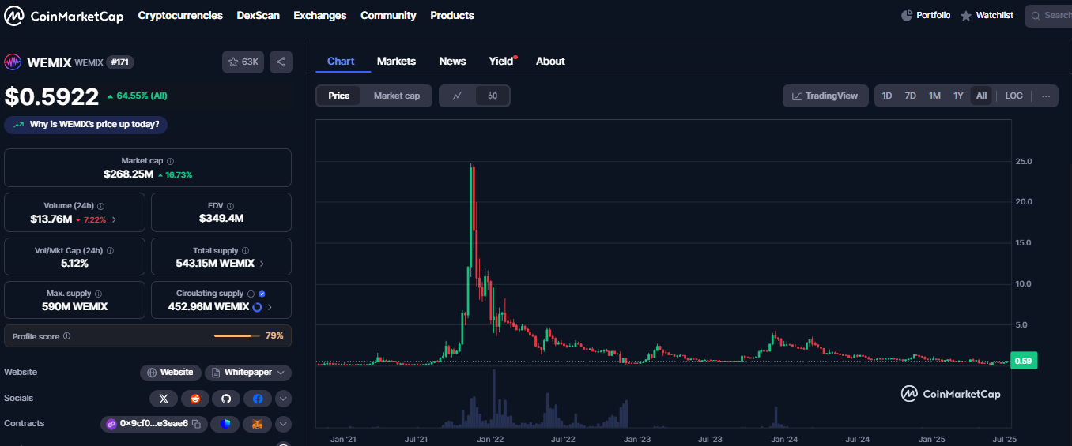
Task: Expand the Whitepaper dropdown
Action: click(248, 373)
